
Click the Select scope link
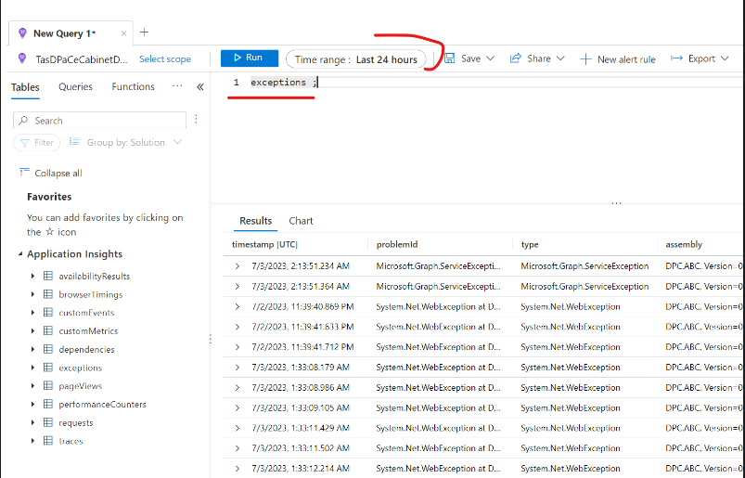click(x=165, y=59)
